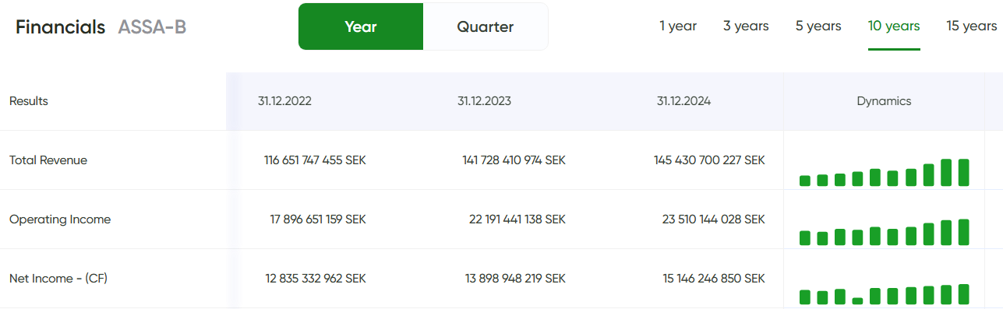Click the Net Income dynamics bar chart
The image size is (1003, 309).
[x=884, y=293]
